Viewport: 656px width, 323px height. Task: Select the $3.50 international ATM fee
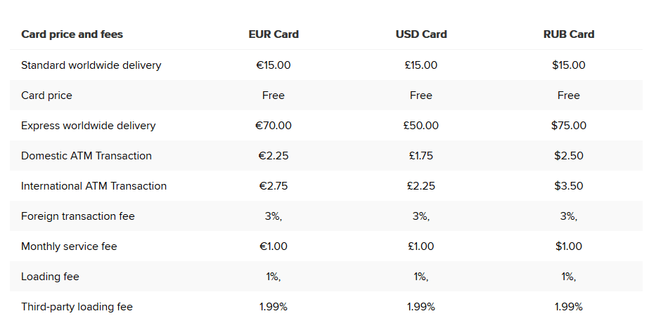pyautogui.click(x=569, y=186)
